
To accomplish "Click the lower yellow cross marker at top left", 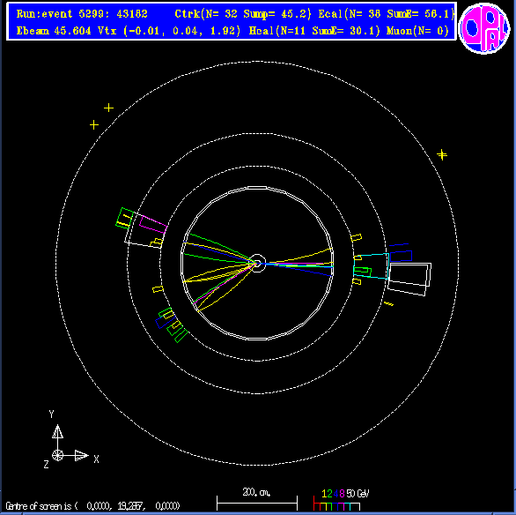I will tap(94, 125).
